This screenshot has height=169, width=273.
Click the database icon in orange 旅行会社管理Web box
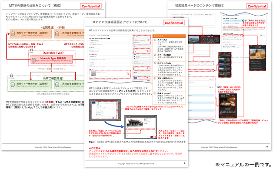point(57,34)
